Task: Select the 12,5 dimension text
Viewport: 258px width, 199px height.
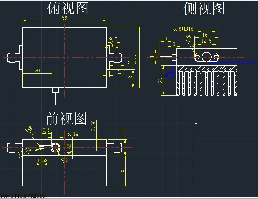Action: coord(207,41)
